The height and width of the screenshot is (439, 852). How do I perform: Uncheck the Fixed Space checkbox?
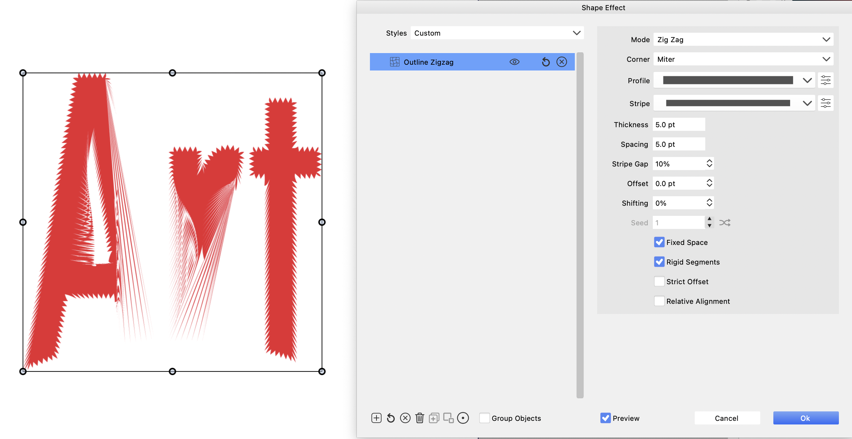point(659,242)
